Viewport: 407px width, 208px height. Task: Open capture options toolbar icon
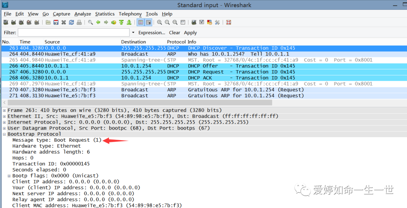click(14, 23)
